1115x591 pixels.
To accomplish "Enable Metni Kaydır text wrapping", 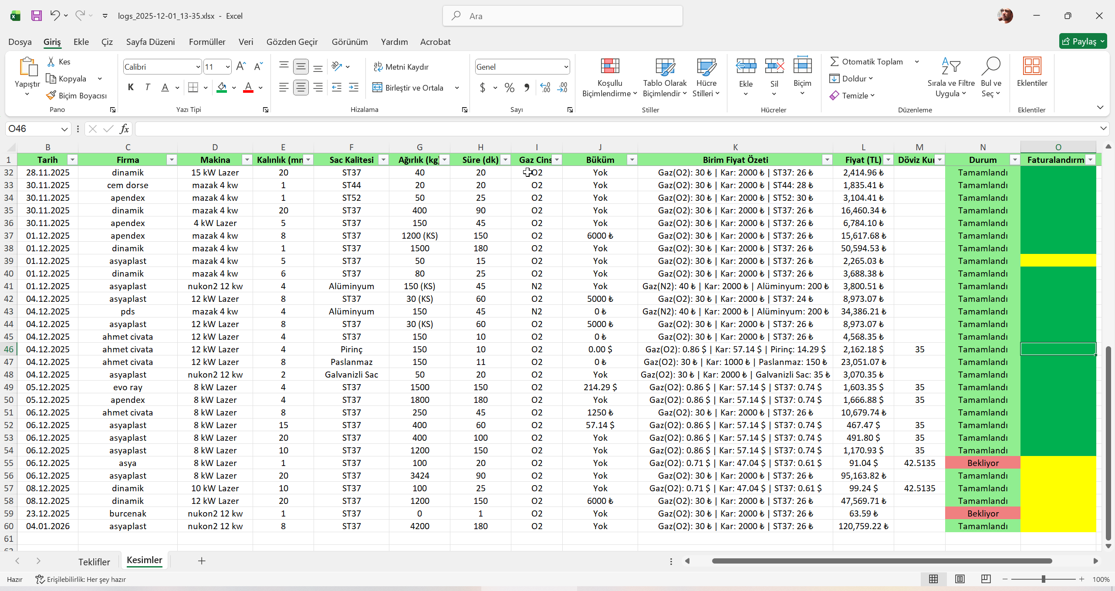I will click(x=401, y=67).
